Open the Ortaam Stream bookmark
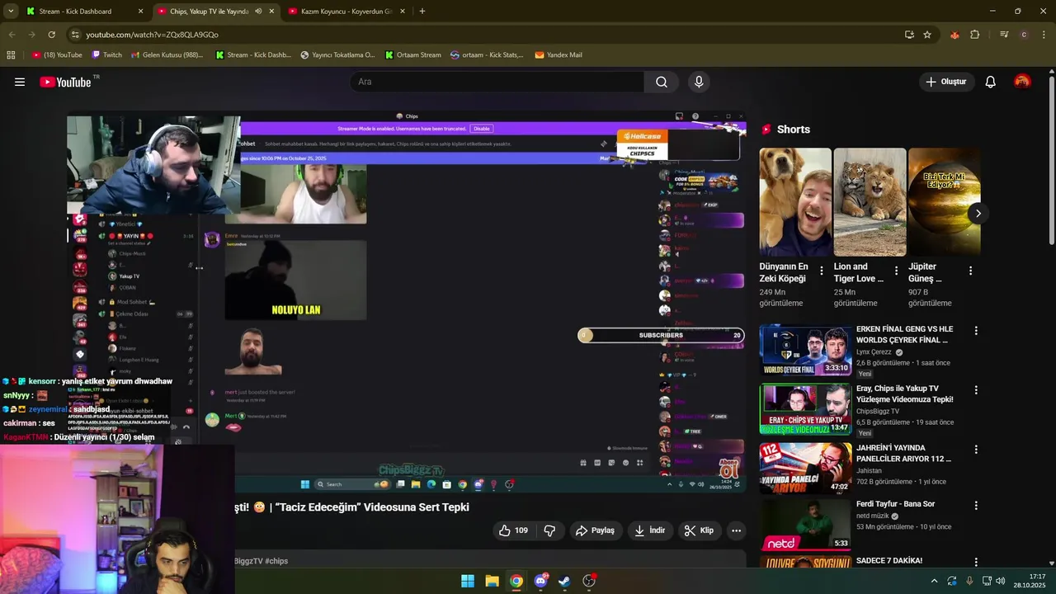 [x=413, y=55]
